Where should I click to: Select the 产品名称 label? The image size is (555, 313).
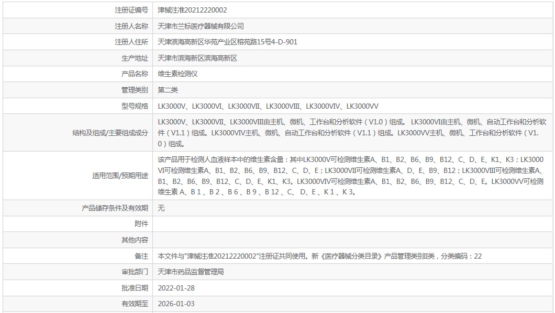[135, 74]
